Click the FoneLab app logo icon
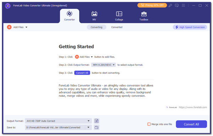The width and height of the screenshot is (213, 136). (x=8, y=6)
